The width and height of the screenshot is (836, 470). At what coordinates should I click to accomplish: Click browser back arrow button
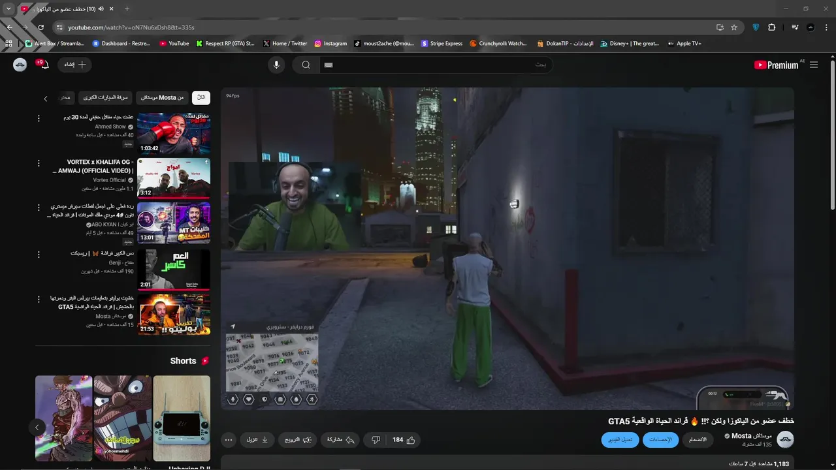(x=10, y=27)
